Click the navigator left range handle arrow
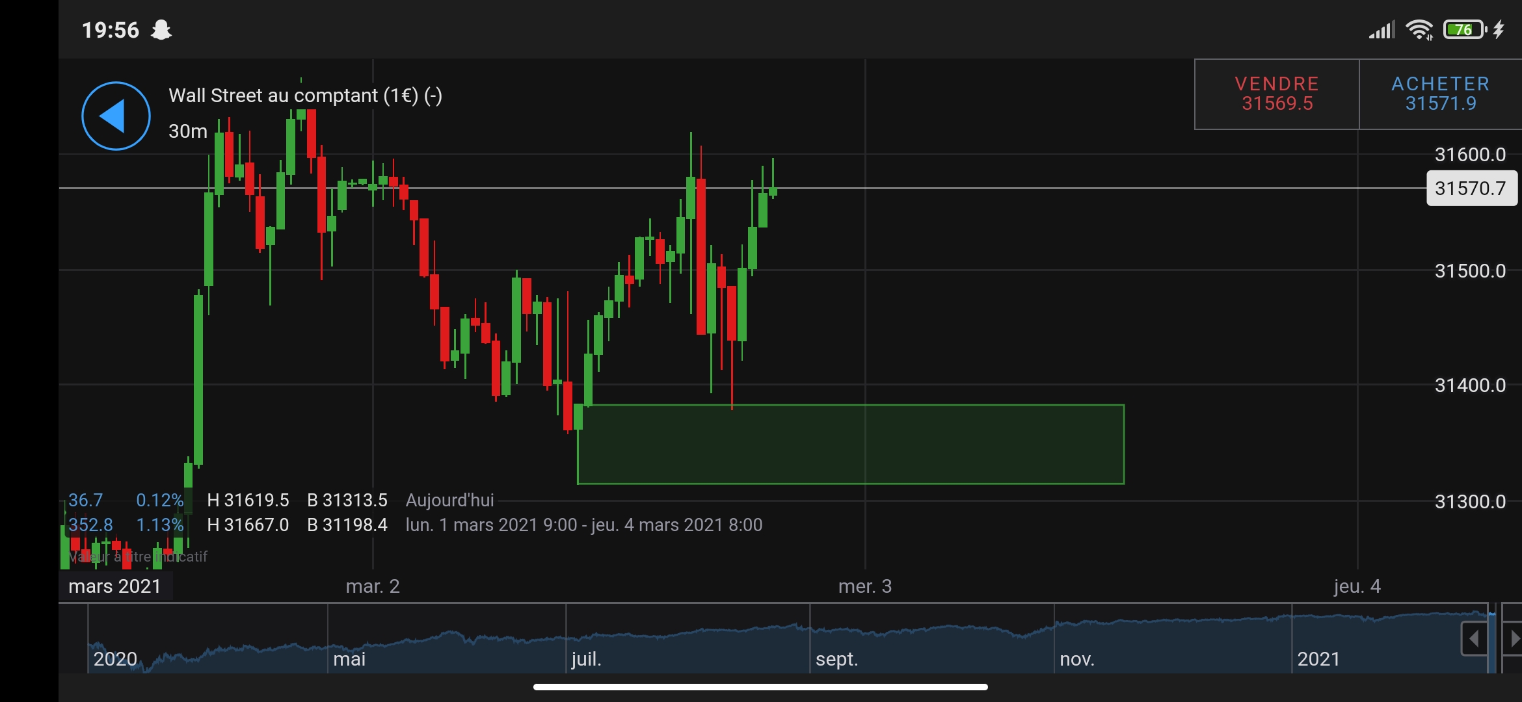Screen dimensions: 1522x702 pos(1474,639)
